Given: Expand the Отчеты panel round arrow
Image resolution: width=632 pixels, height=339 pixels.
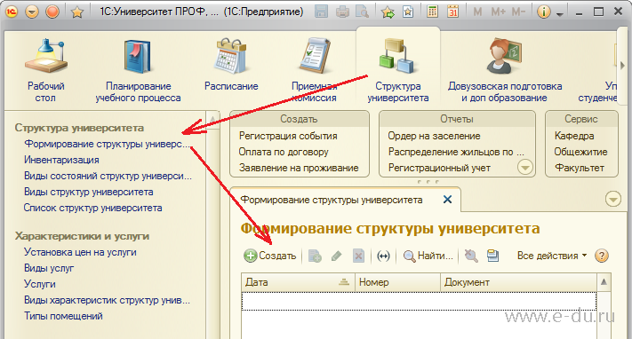Looking at the screenshot, I should 525,167.
